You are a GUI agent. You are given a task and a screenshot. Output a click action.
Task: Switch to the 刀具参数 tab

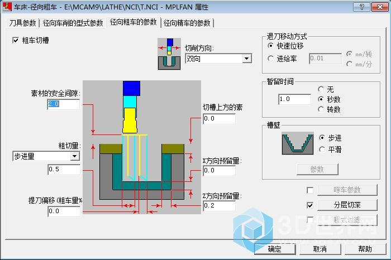[22, 23]
